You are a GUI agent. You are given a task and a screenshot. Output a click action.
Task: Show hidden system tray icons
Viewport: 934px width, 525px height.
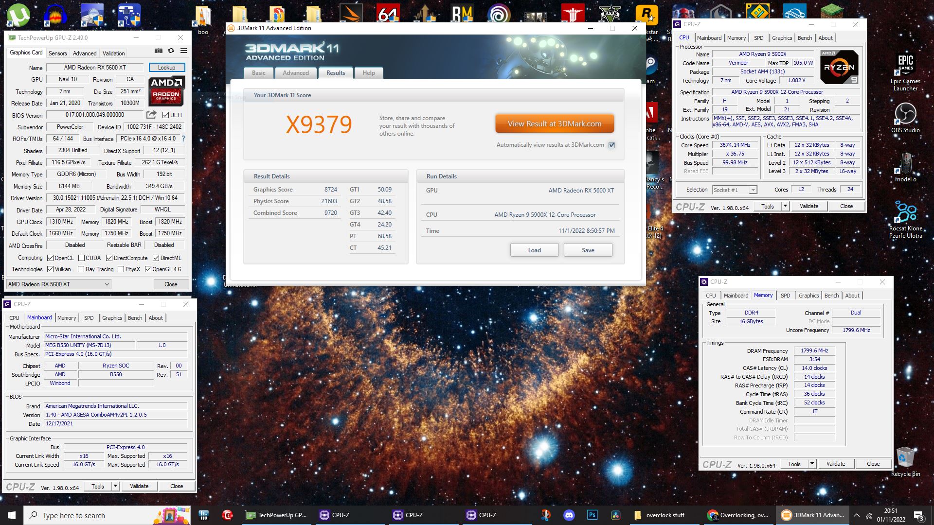(x=856, y=515)
